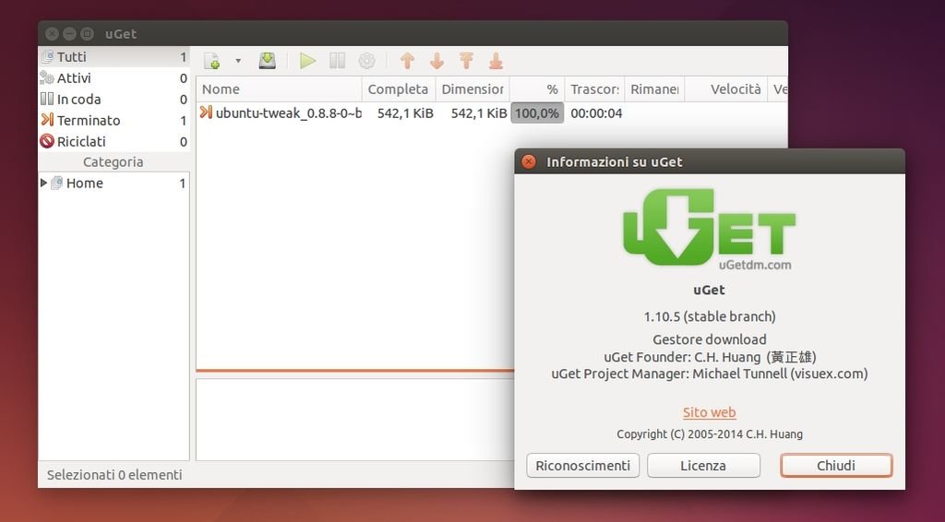The height and width of the screenshot is (522, 945).
Task: Close the Informazioni su uGet dialog
Action: 529,161
